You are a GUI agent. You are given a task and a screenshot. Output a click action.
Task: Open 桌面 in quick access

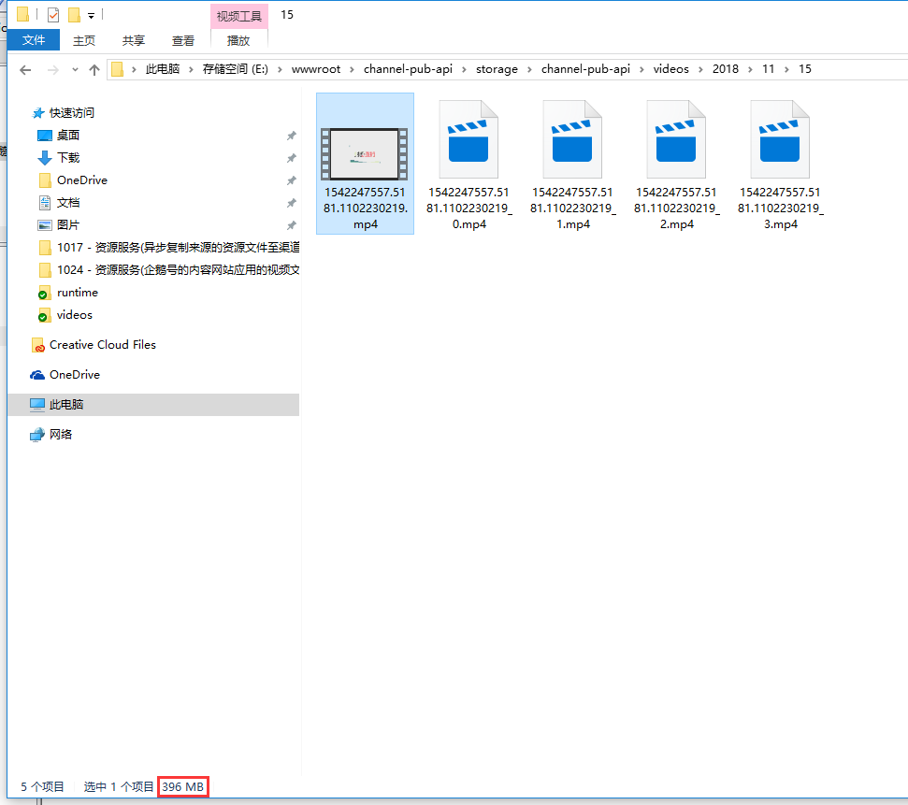(67, 135)
